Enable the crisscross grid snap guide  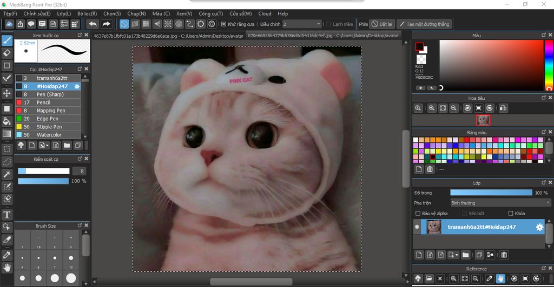(x=146, y=24)
